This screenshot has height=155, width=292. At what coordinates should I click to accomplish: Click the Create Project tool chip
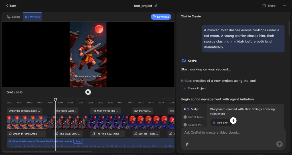195,88
